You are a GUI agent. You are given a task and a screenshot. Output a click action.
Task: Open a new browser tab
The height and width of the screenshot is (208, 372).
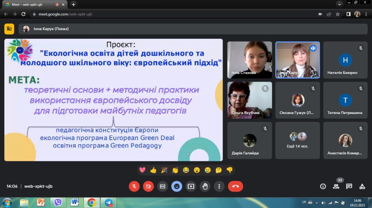point(73,4)
